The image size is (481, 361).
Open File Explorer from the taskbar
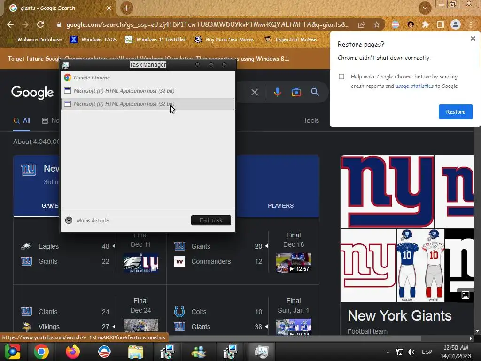pos(136,352)
